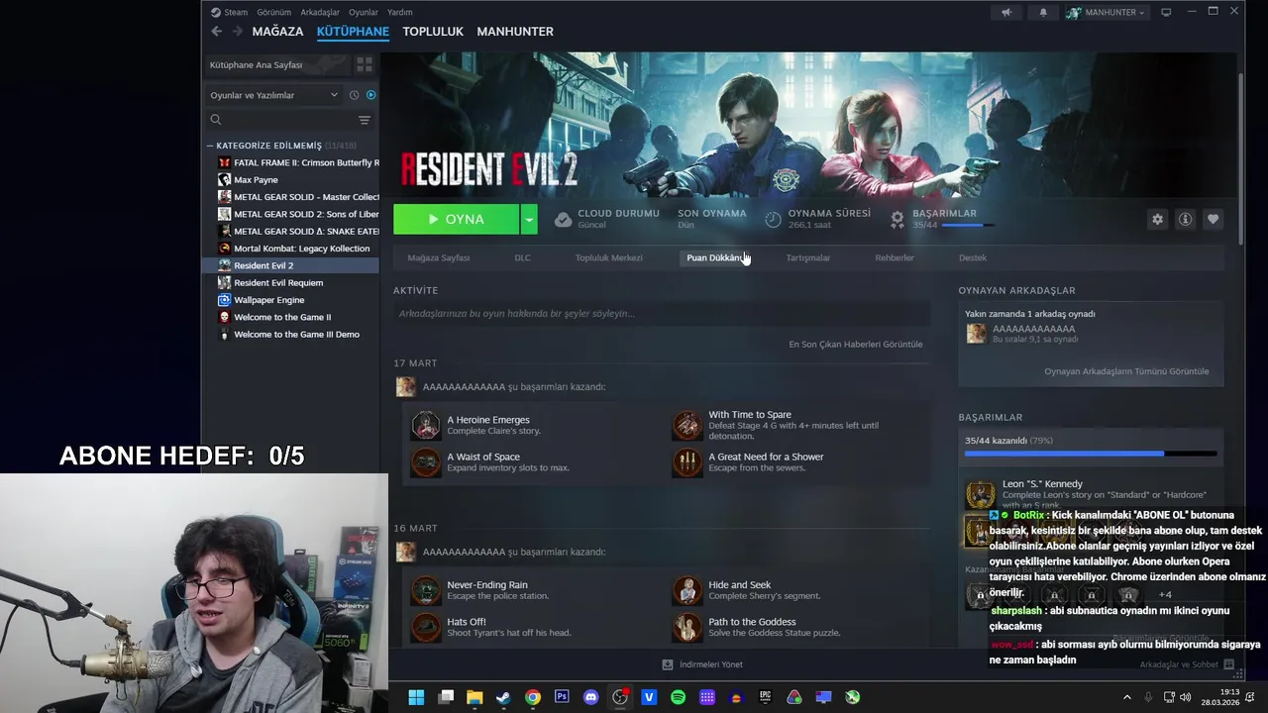The height and width of the screenshot is (713, 1268).
Task: Open Steam announcements megaphone icon
Action: (x=1006, y=12)
